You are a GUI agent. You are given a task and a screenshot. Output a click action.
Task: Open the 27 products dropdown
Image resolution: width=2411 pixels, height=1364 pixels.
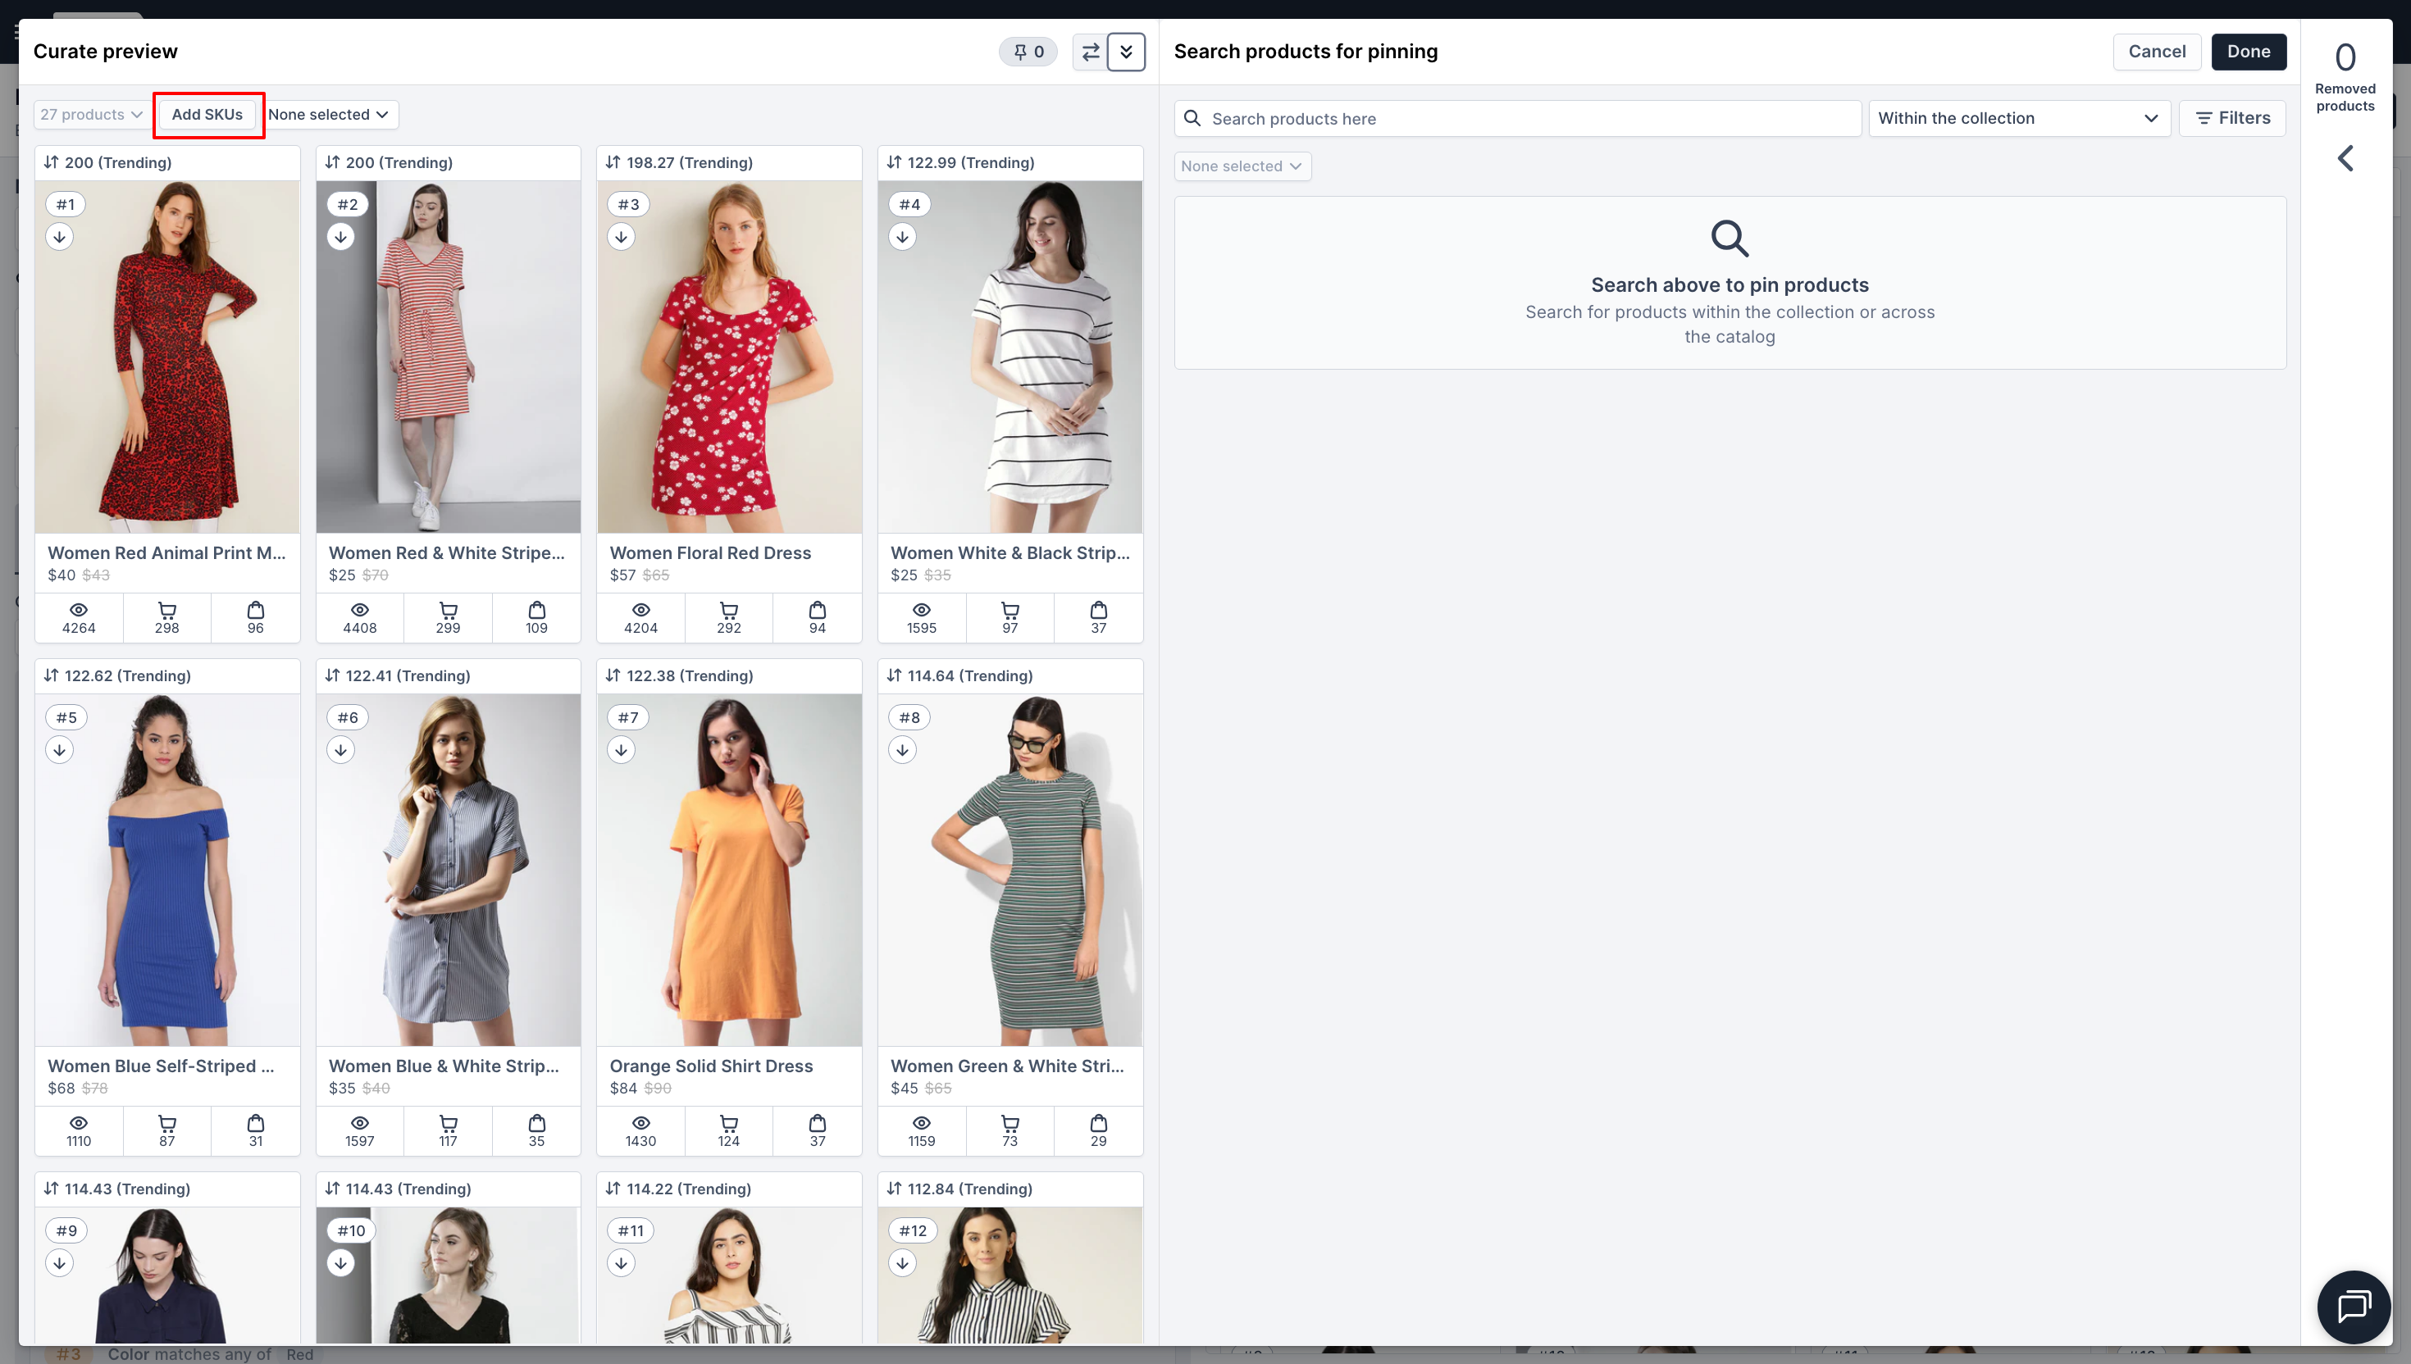coord(91,114)
